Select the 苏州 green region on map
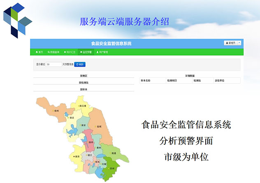Image resolution: width=260 pixels, height=183 pixels. coord(111,168)
